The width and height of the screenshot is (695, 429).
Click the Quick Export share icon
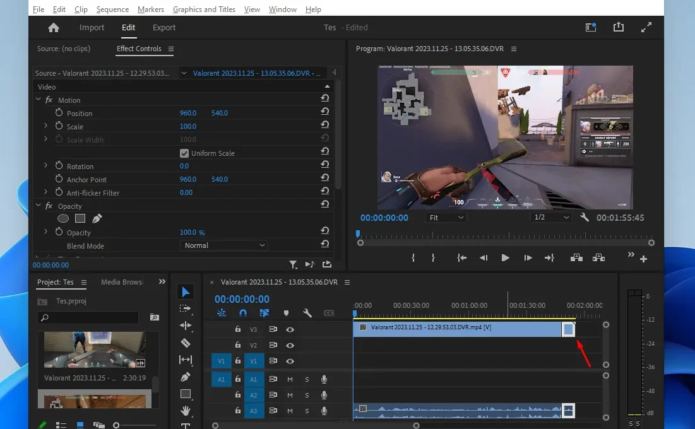[x=619, y=28]
